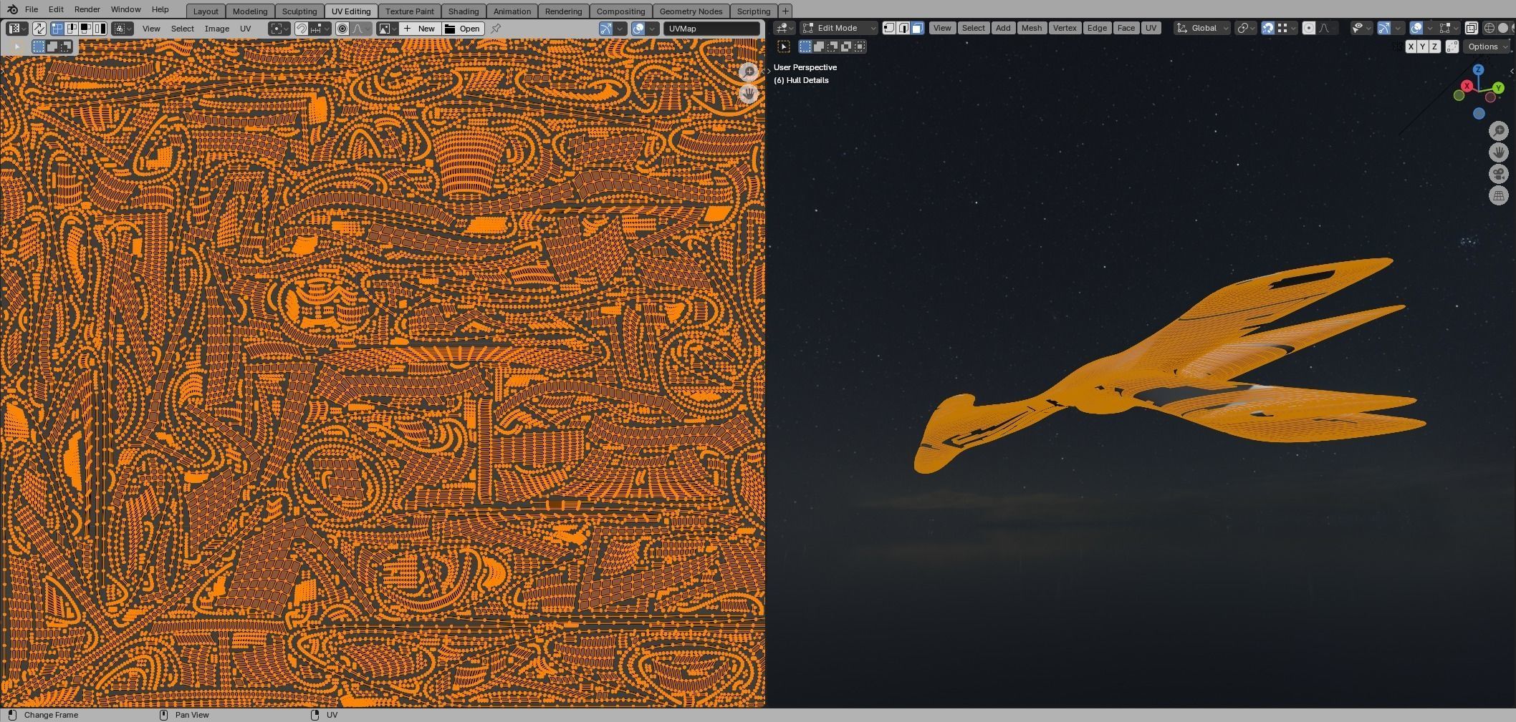Click the select box tool icon

tap(784, 47)
